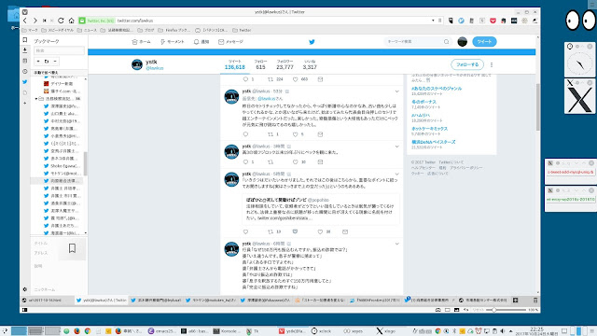Click the Pocket extension icon

[x=493, y=21]
